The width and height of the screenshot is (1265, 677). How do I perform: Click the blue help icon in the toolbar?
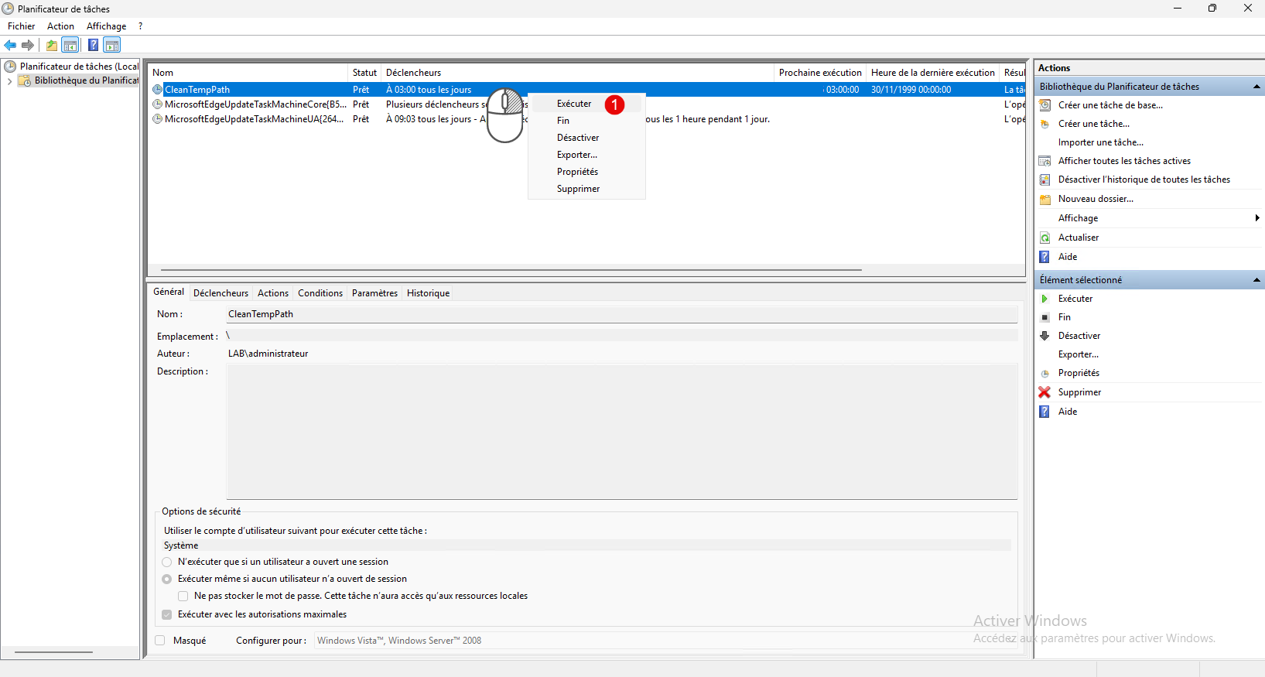click(x=93, y=46)
